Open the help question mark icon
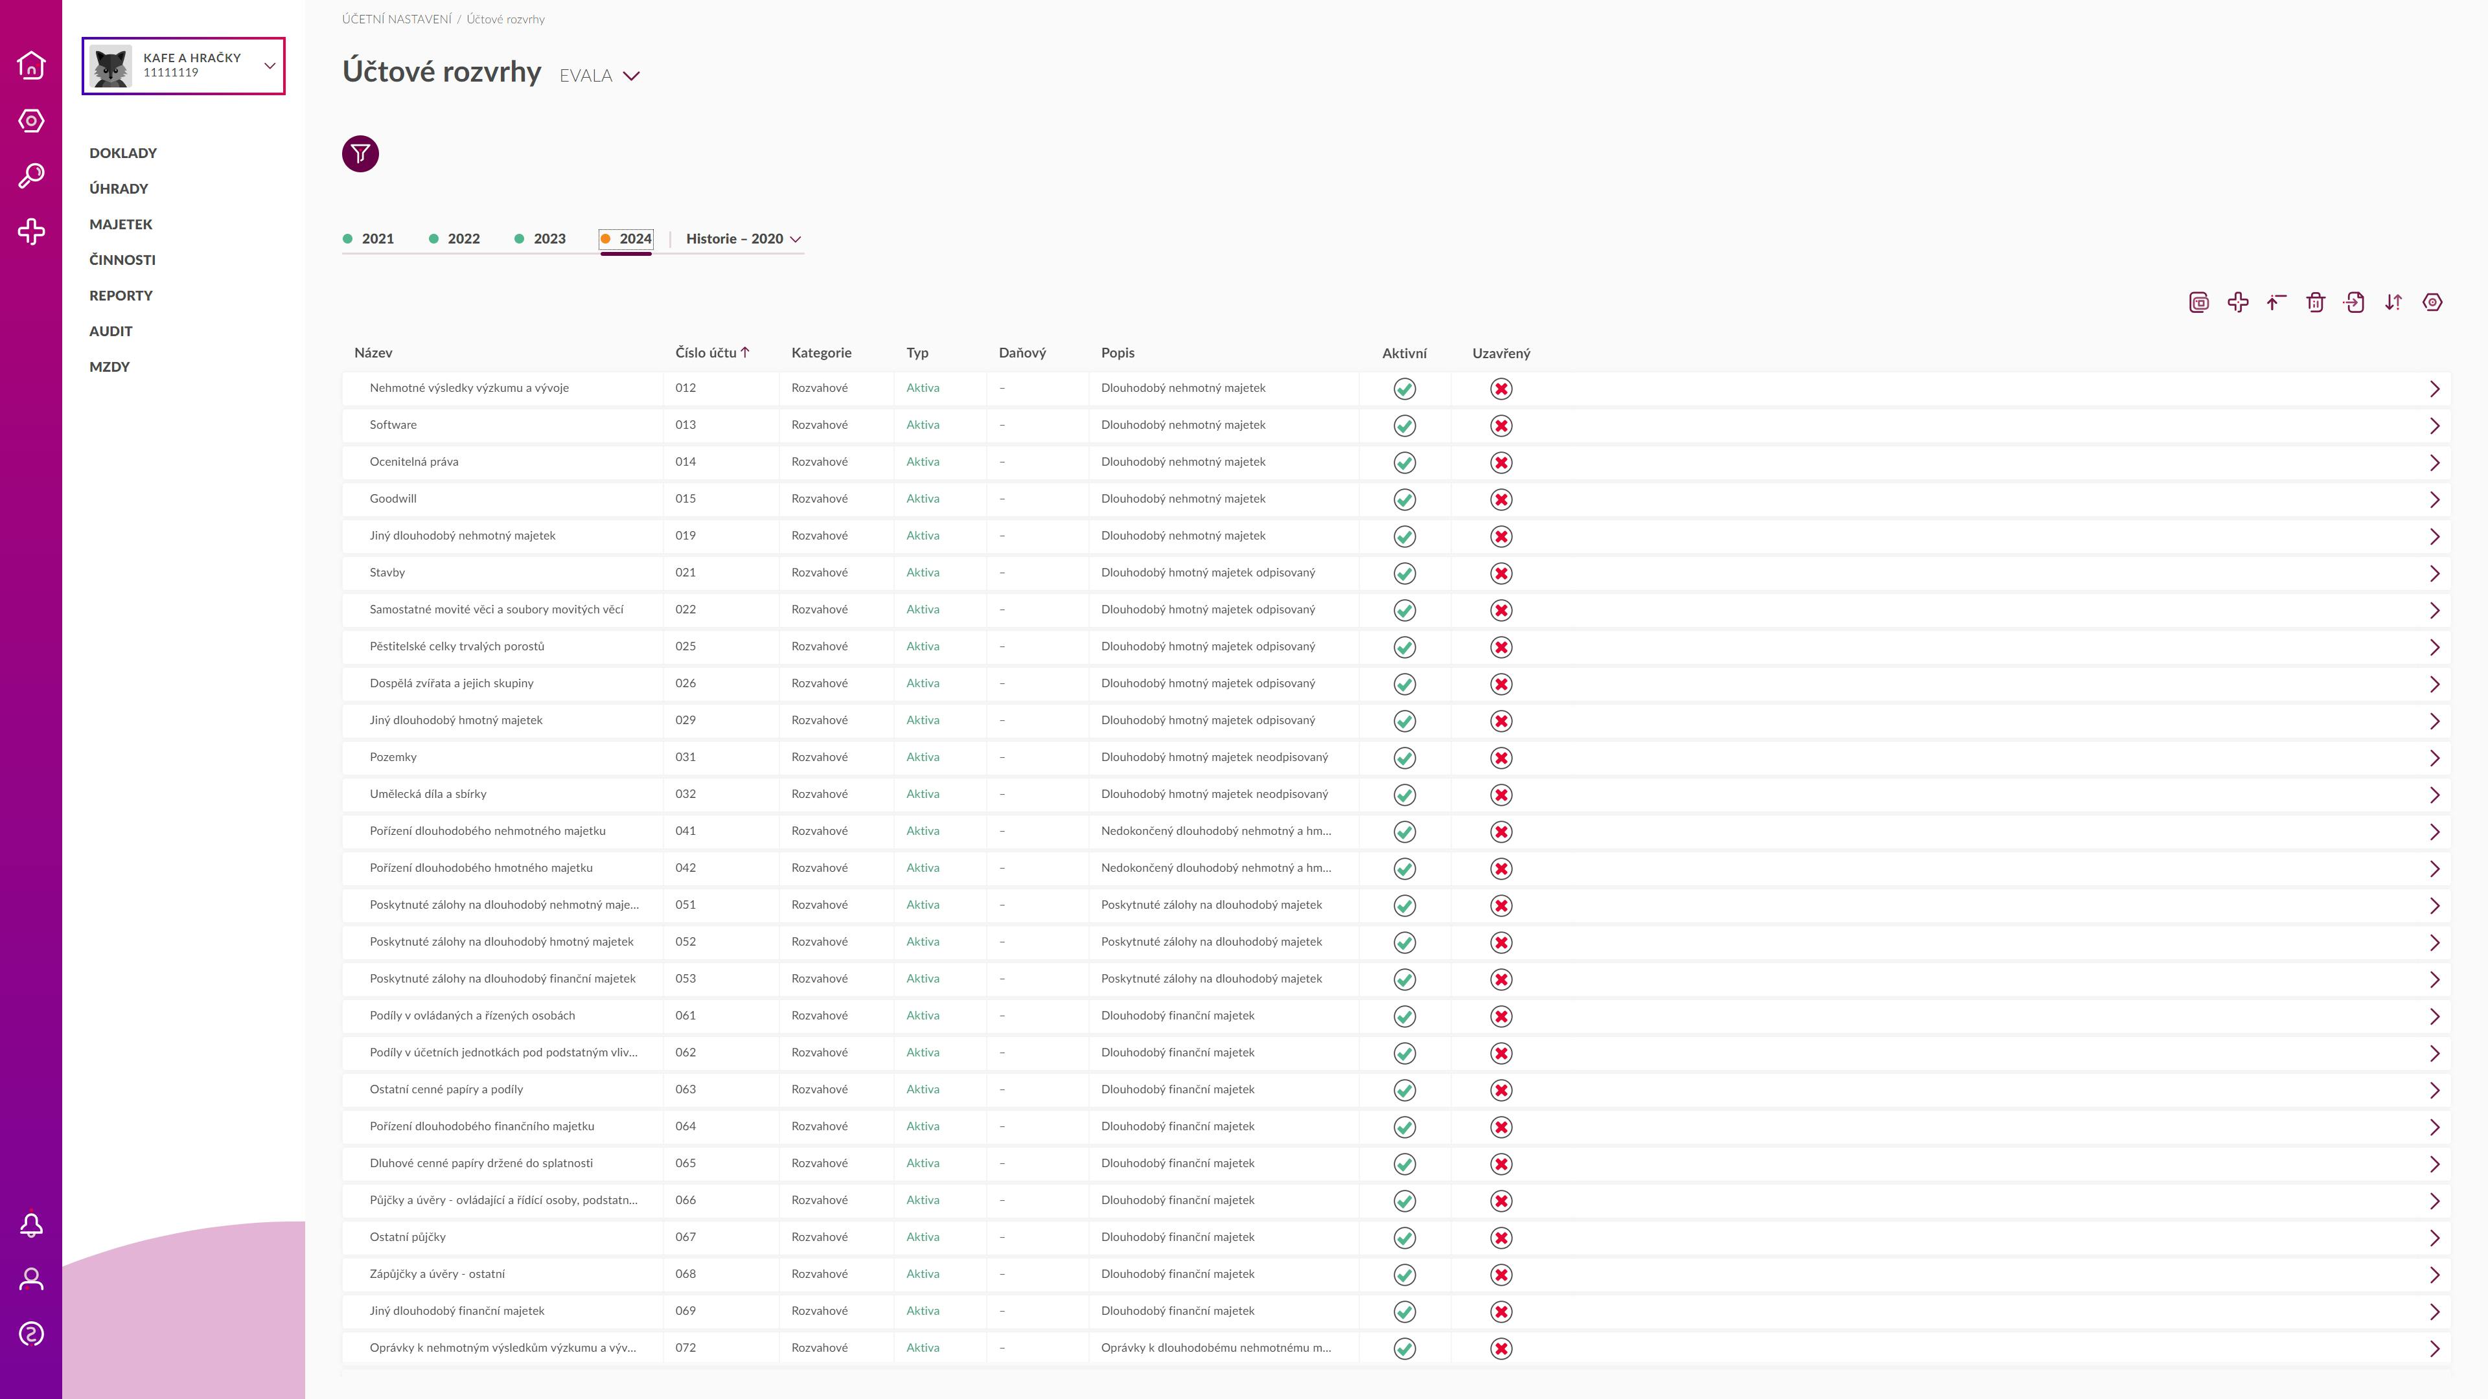This screenshot has width=2488, height=1399. [31, 1334]
